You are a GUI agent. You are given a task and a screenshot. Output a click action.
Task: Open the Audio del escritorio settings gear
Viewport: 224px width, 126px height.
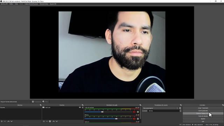click(x=138, y=112)
